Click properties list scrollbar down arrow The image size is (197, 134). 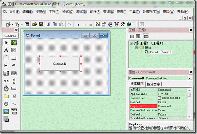(x=189, y=117)
